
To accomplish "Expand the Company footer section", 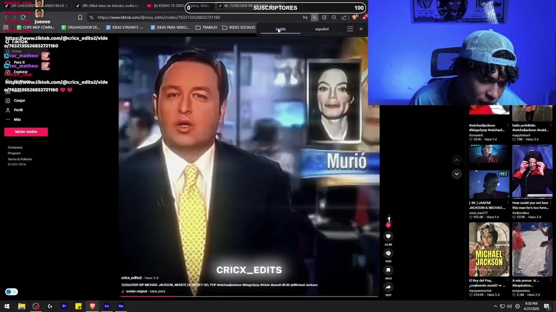I will (15, 147).
